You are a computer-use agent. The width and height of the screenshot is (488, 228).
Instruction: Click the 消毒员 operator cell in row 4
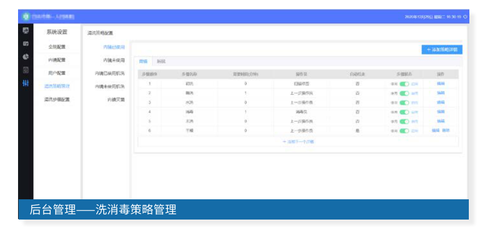tap(302, 112)
